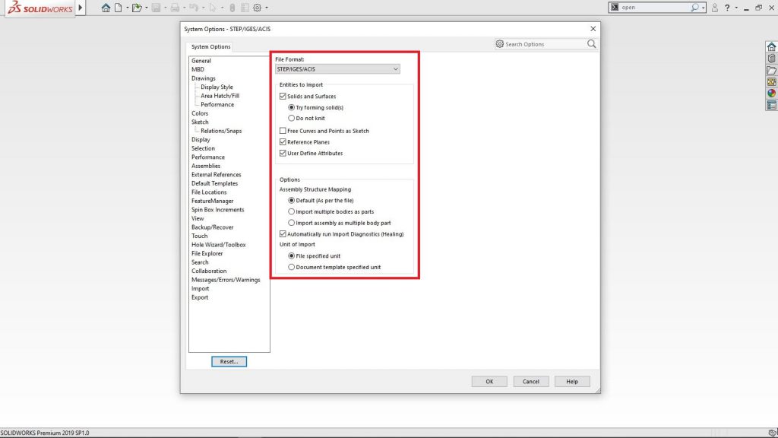
Task: Choose Import assembly as multiple body part
Action: (x=291, y=223)
